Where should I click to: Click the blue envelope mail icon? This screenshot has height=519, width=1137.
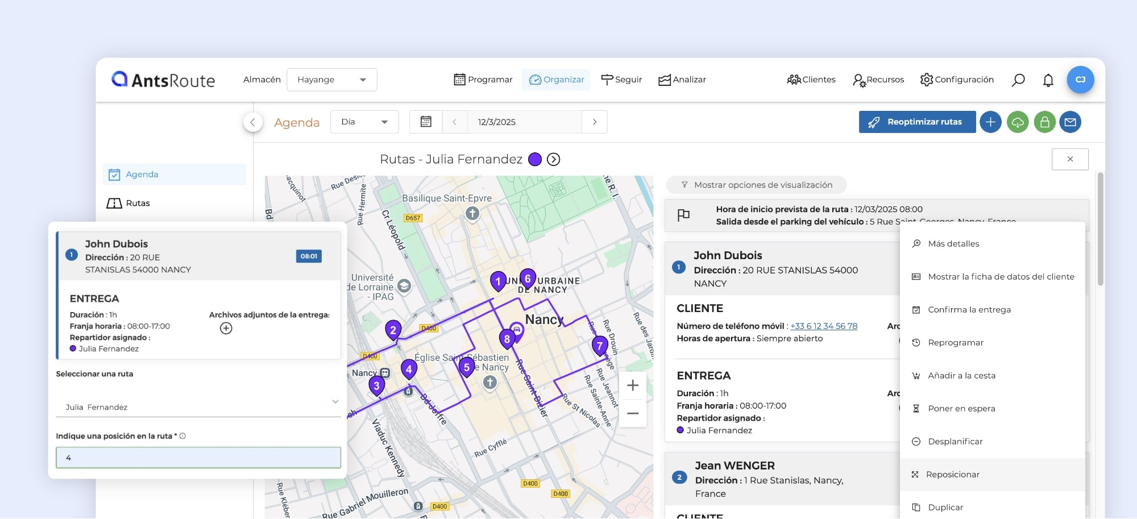1070,122
